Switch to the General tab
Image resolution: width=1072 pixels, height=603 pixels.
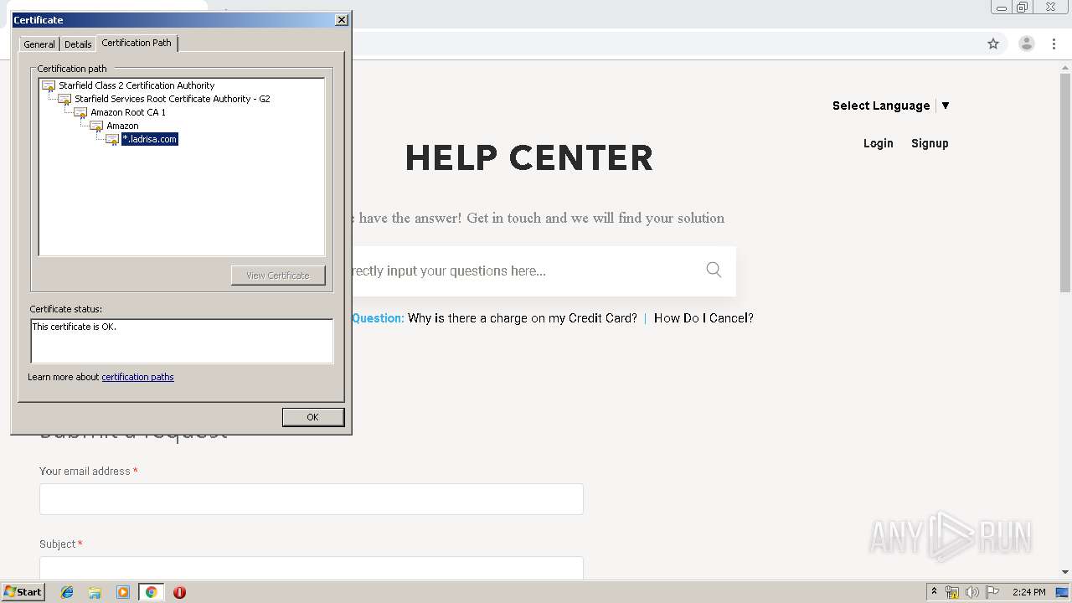tap(39, 44)
